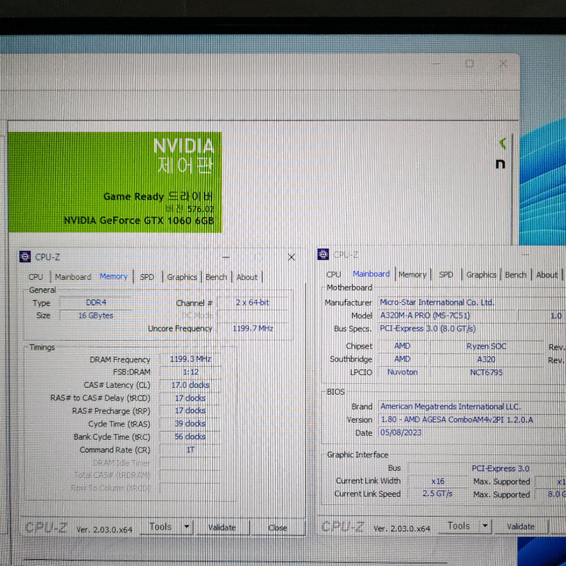The width and height of the screenshot is (566, 566).
Task: Click the NVIDIA GeForce GTX 1060 6GB text
Action: point(139,220)
